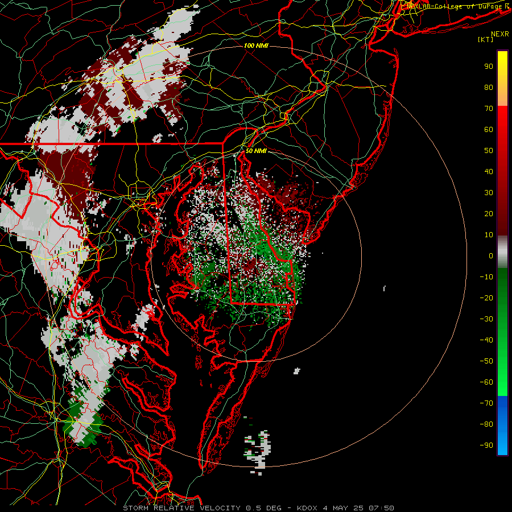Click the "KDOX" station identifier in caption
The image size is (512, 512).
click(307, 508)
